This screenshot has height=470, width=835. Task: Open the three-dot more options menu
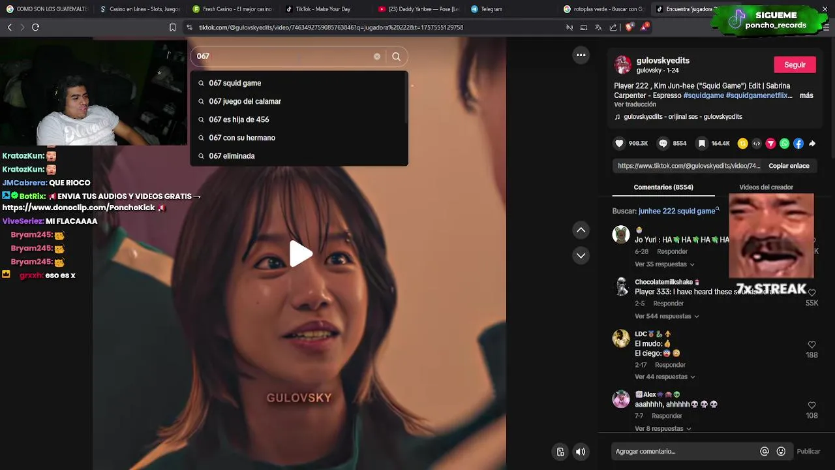tap(581, 55)
